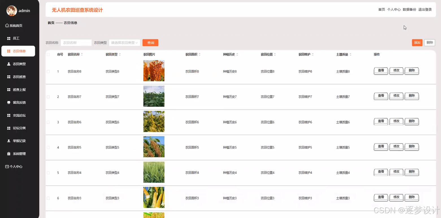Click the orange 查询 search button
441x218 pixels.
point(151,43)
